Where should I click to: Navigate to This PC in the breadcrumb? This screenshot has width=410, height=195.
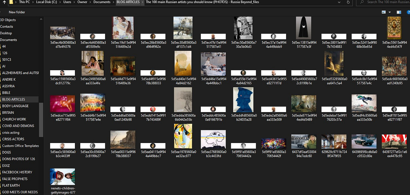24,2
